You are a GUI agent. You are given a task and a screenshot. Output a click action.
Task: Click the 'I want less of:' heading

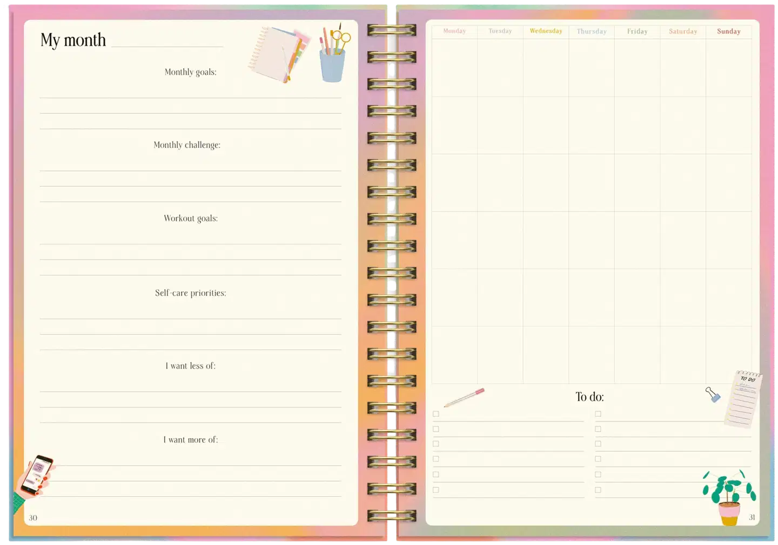(x=191, y=366)
